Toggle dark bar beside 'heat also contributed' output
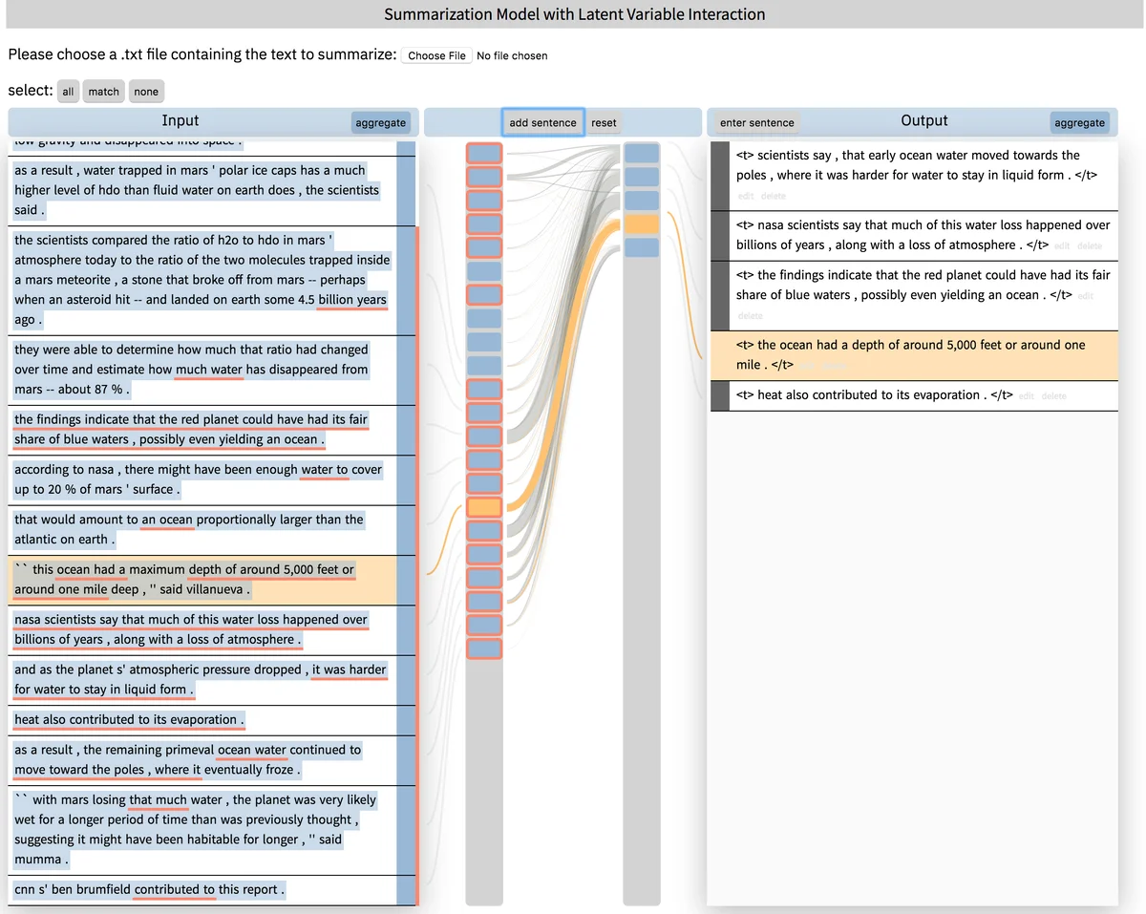This screenshot has height=914, width=1146. [720, 395]
